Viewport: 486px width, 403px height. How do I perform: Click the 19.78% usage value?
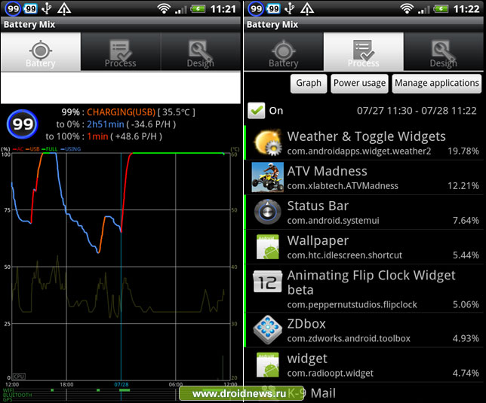pos(463,151)
